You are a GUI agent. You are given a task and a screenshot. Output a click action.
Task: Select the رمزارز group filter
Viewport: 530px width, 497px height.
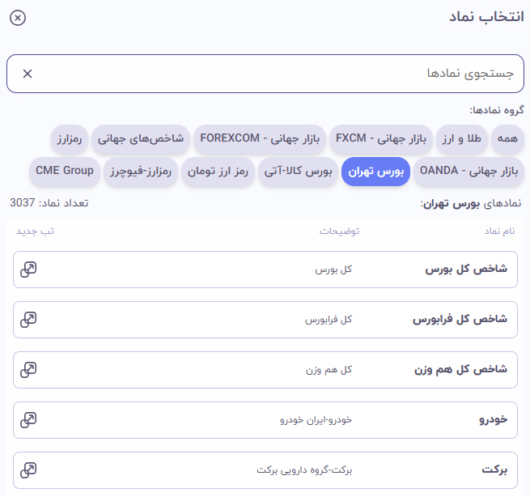pyautogui.click(x=70, y=138)
